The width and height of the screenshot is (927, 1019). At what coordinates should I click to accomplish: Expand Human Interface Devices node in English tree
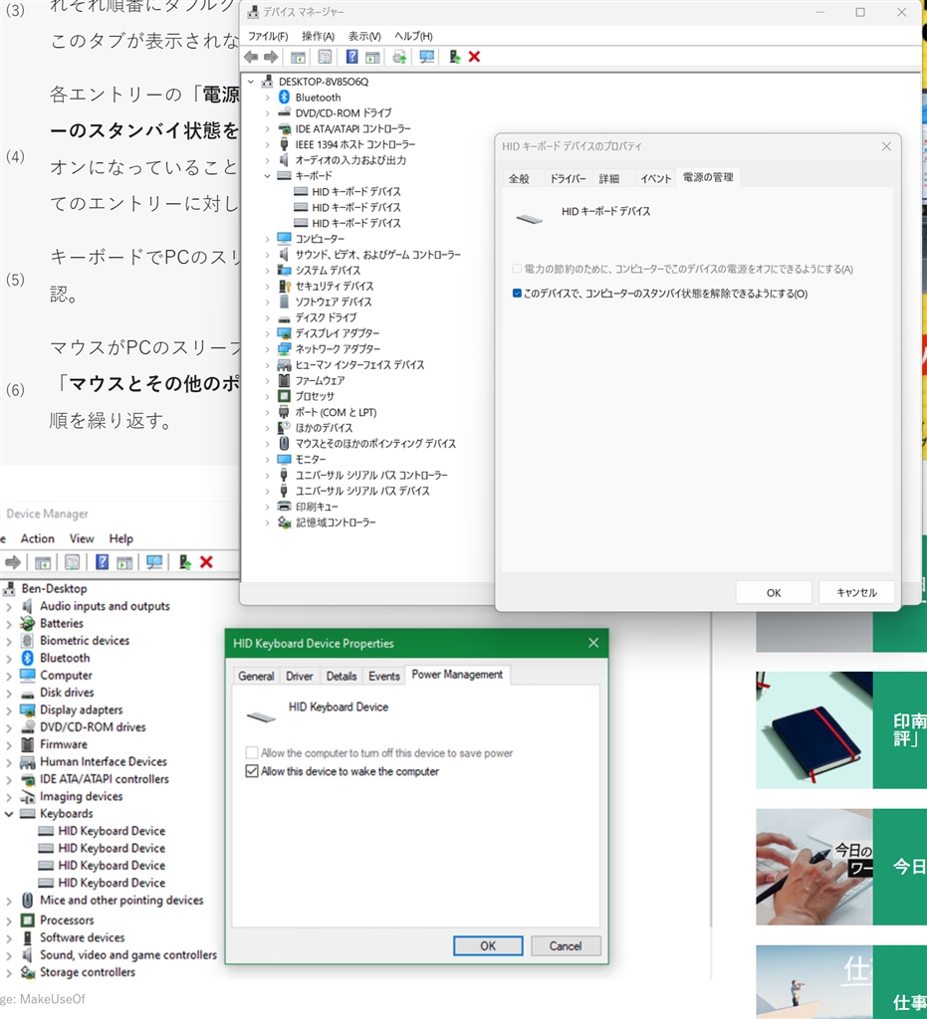point(9,761)
